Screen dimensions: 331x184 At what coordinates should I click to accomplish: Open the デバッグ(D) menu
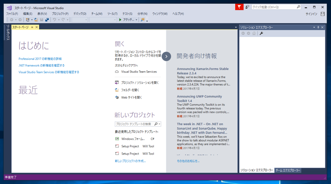[80, 13]
